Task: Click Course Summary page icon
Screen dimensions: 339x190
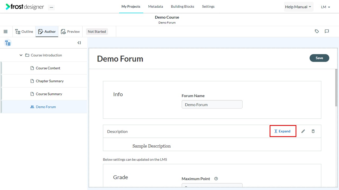Action: (32, 94)
